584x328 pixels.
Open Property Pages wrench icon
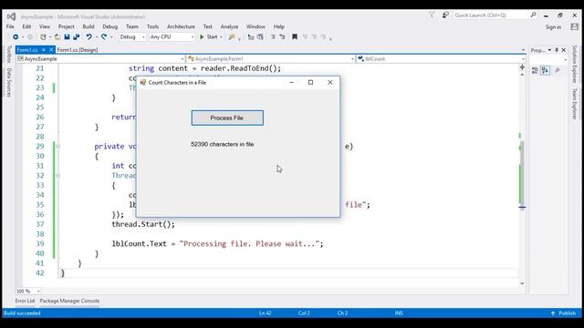tap(558, 70)
